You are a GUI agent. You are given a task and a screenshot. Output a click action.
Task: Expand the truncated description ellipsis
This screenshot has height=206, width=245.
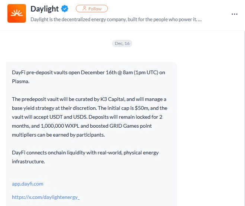coord(200,19)
